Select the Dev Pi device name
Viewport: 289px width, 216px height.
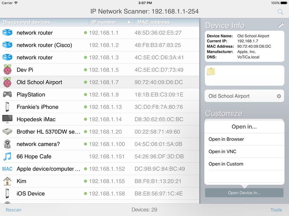pos(25,70)
